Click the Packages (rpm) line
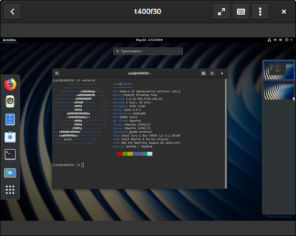The image size is (296, 236). point(129,106)
